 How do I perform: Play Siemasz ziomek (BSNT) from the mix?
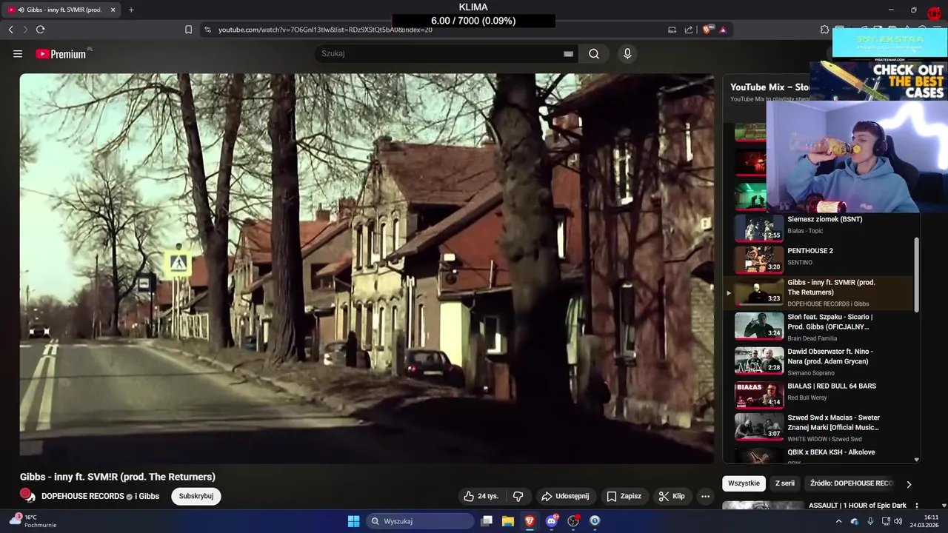(x=825, y=219)
